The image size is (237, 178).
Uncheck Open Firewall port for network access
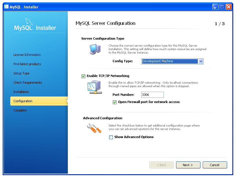(115, 102)
